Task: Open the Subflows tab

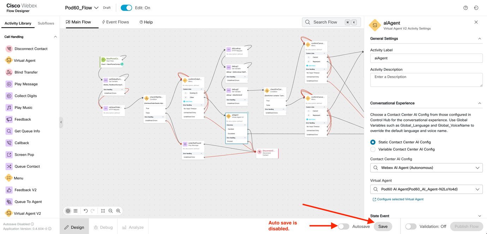Action: click(46, 23)
